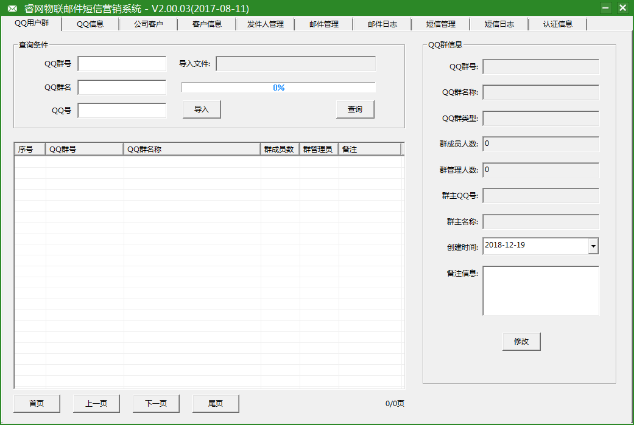Click the 导入 import button

pos(201,109)
